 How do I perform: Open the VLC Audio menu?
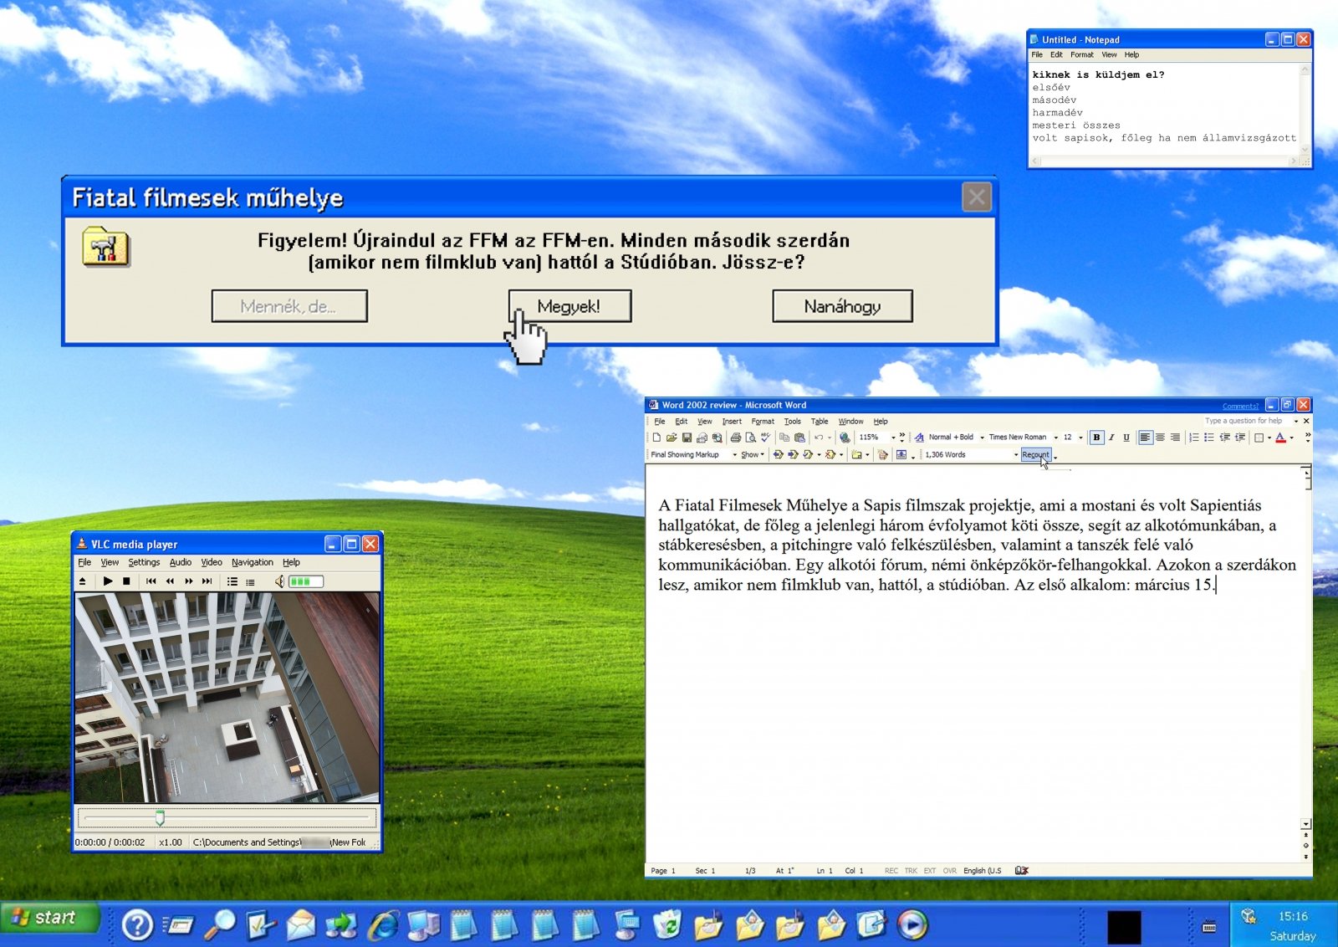pyautogui.click(x=181, y=562)
